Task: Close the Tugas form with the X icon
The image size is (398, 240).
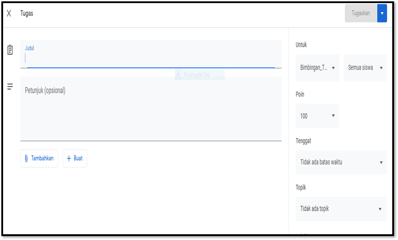Action: 9,13
